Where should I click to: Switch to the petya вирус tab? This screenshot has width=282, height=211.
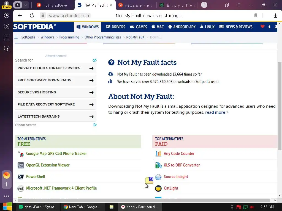tap(136, 5)
